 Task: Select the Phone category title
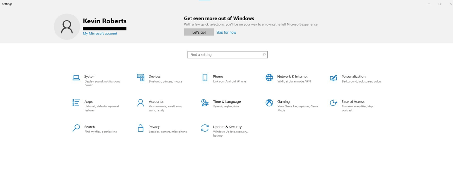coord(218,77)
